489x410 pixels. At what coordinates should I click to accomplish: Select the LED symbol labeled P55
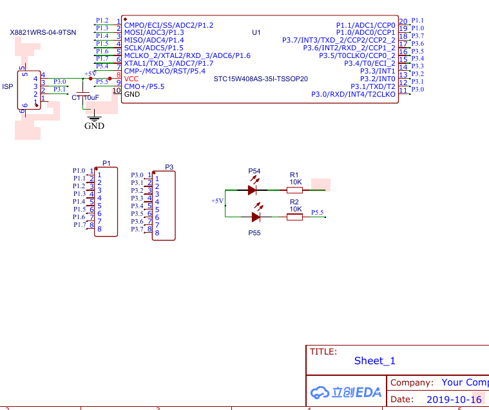[256, 217]
